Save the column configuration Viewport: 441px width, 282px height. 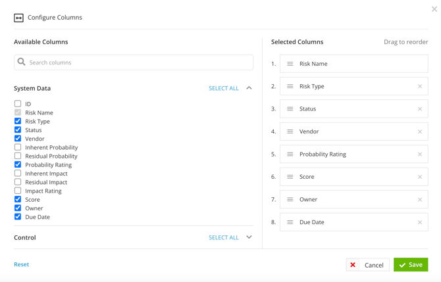pyautogui.click(x=411, y=264)
